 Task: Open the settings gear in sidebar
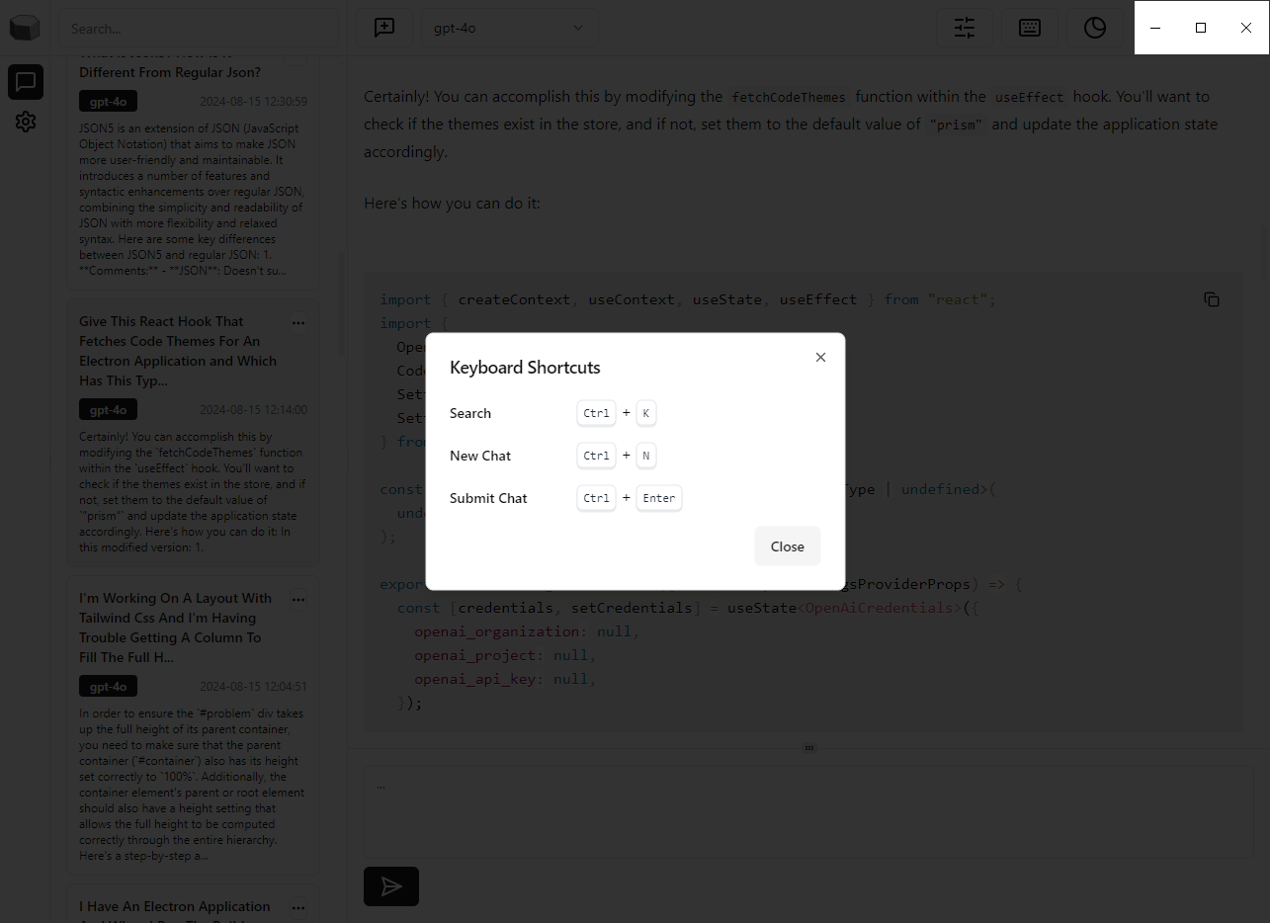[x=26, y=122]
